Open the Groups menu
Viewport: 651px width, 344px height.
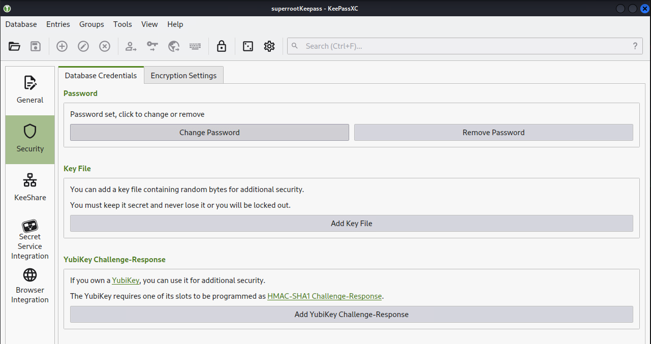coord(91,24)
